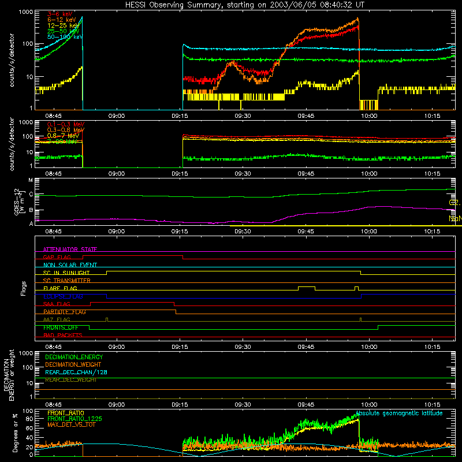The width and height of the screenshot is (462, 462).
Task: Click the HESSI Observing Summary title text
Action: pyautogui.click(x=245, y=5)
